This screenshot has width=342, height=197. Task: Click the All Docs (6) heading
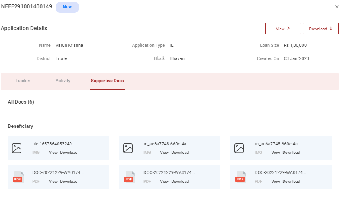pyautogui.click(x=21, y=102)
